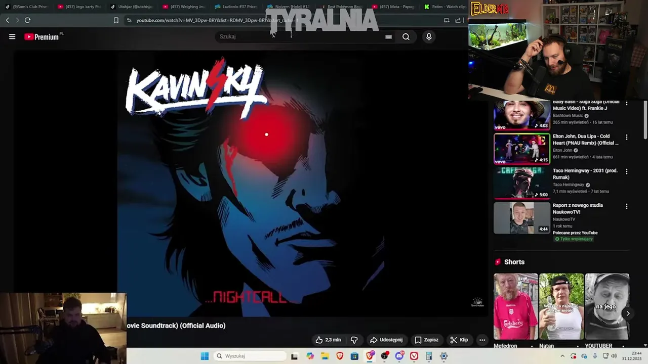The image size is (648, 364).
Task: Open site settings icon beside the URL
Action: [x=129, y=20]
